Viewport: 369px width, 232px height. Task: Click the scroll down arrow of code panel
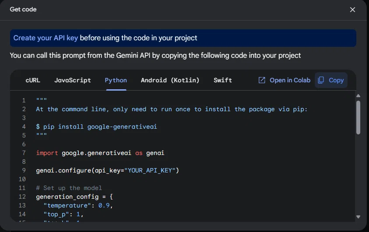358,217
